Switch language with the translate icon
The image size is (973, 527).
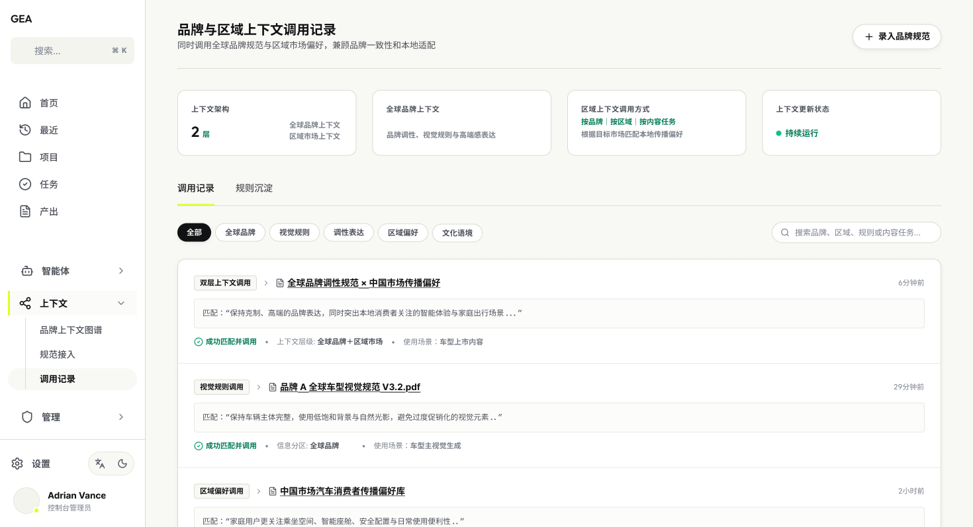click(100, 464)
